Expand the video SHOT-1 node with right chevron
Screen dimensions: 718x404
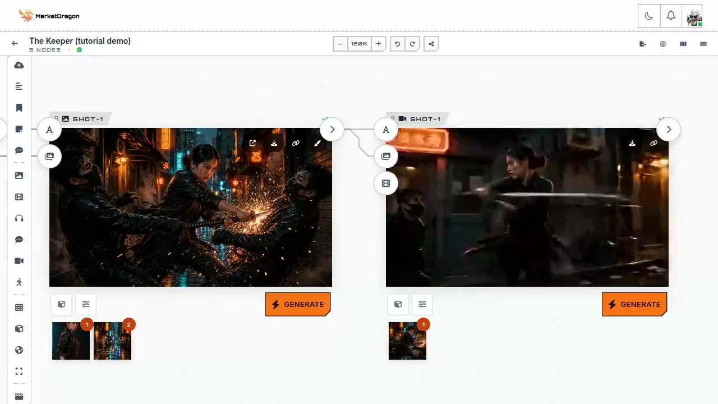(669, 130)
